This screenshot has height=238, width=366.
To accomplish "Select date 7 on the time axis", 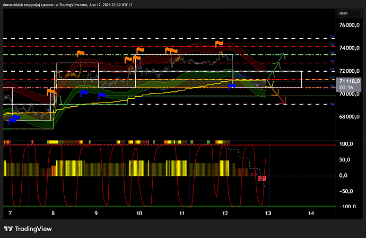I will coord(10,213).
